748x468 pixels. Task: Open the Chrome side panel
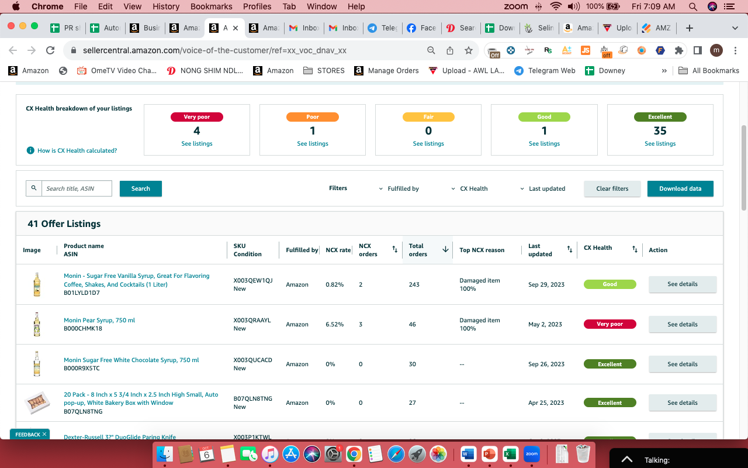(697, 50)
